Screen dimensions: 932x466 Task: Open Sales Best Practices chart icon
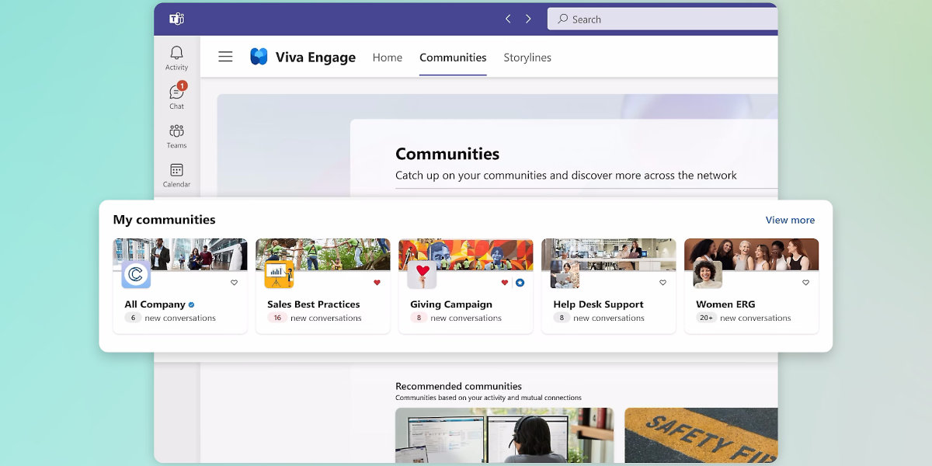[279, 274]
